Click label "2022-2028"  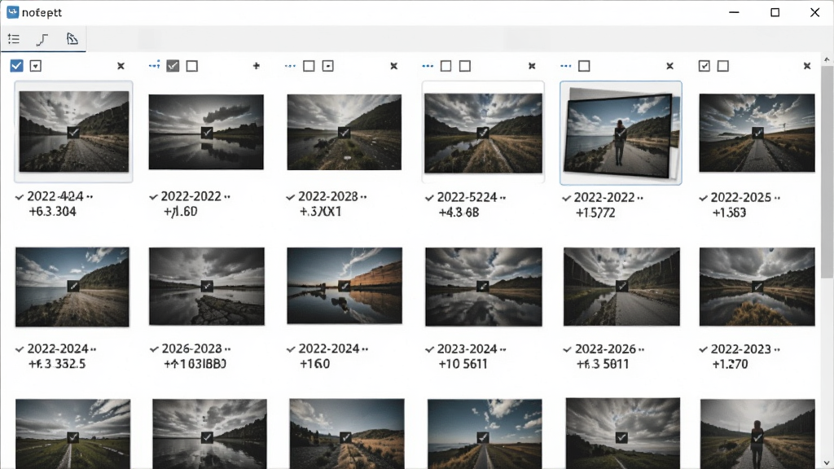[x=328, y=197]
